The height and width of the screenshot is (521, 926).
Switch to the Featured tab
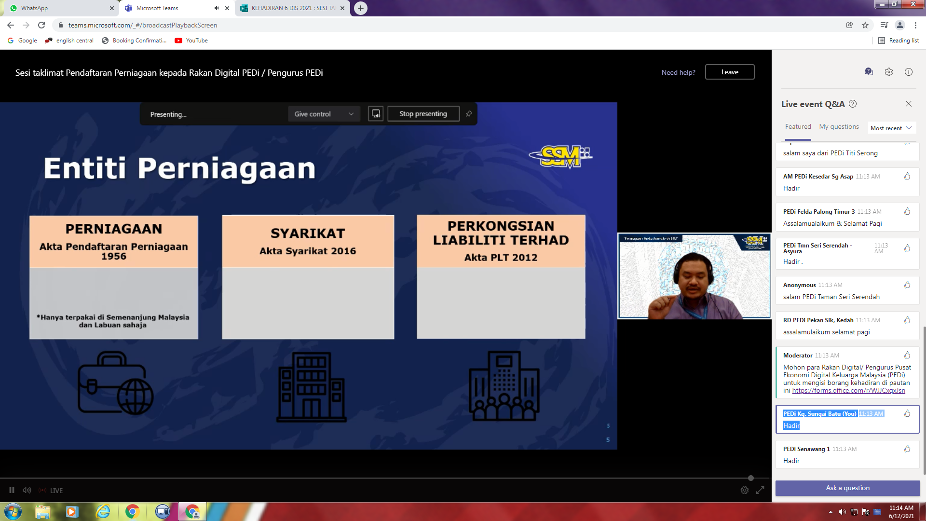(798, 126)
